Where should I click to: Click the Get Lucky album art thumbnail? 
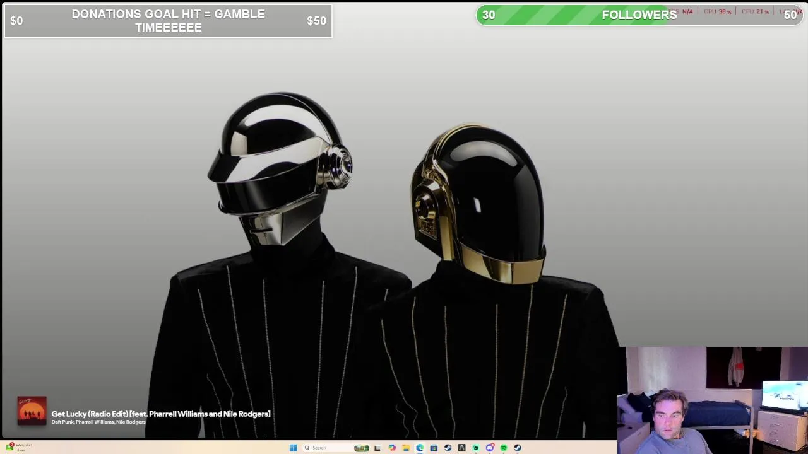pos(32,410)
